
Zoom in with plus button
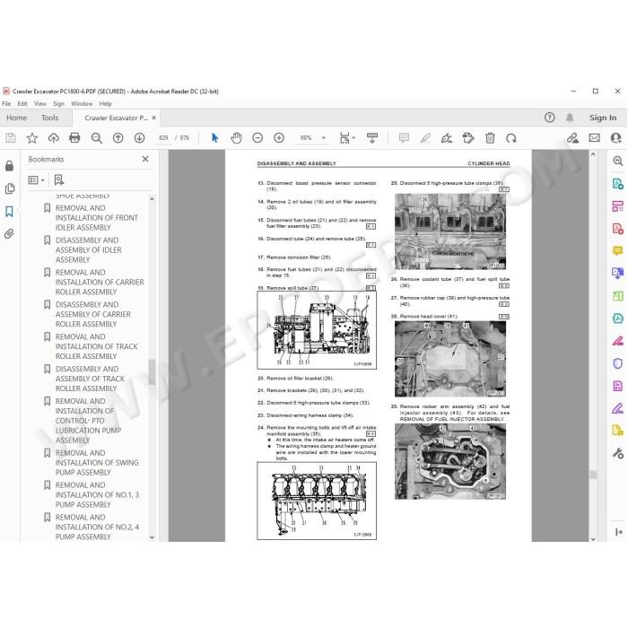click(x=279, y=138)
